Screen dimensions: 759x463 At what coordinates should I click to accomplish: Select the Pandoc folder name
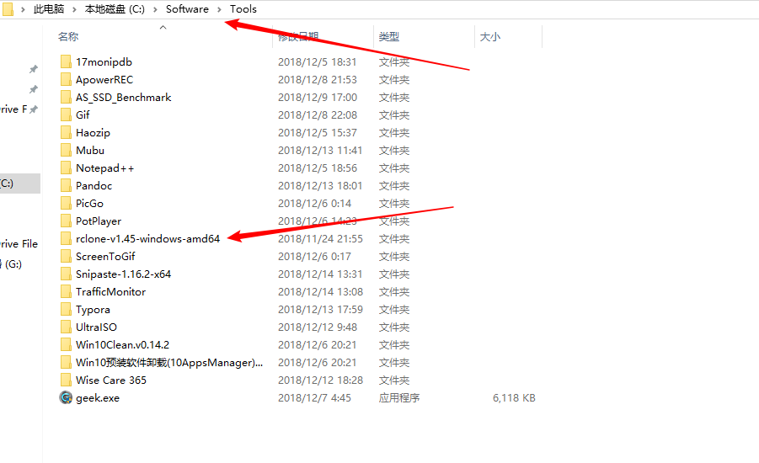tap(94, 186)
